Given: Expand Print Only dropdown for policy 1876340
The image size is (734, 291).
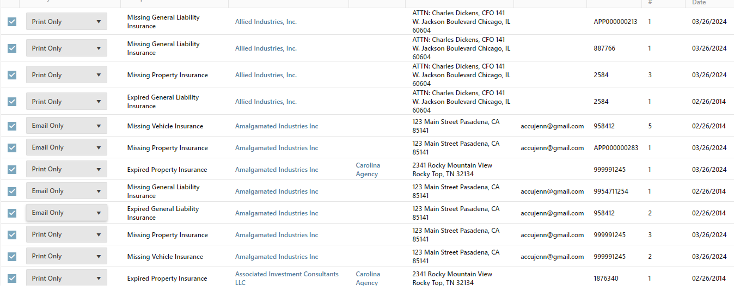Looking at the screenshot, I should pos(66,278).
